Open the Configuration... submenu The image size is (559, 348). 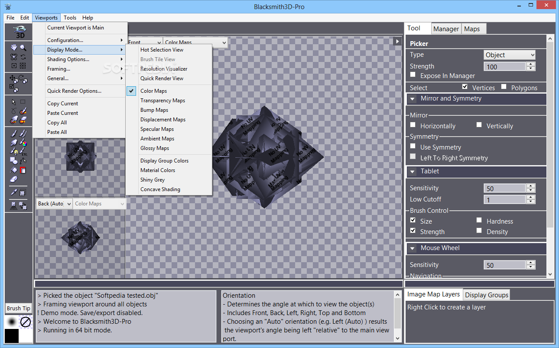pos(80,40)
